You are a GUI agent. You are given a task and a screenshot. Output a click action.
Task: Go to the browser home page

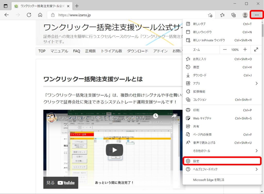click(40, 15)
